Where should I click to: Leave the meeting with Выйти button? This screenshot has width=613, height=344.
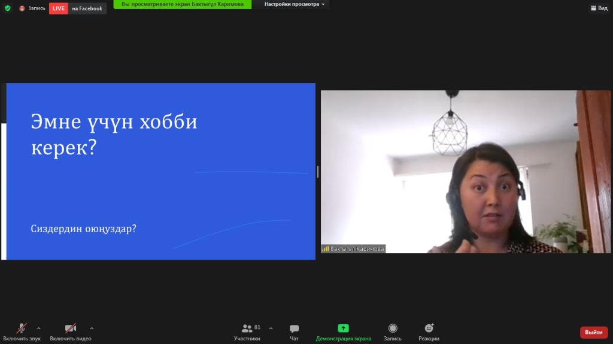[593, 332]
